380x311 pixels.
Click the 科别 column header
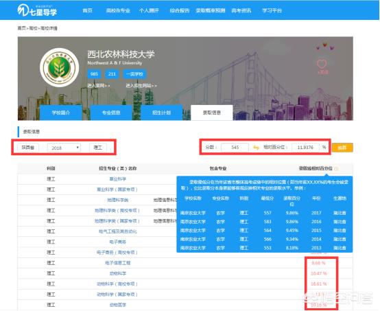(x=51, y=168)
